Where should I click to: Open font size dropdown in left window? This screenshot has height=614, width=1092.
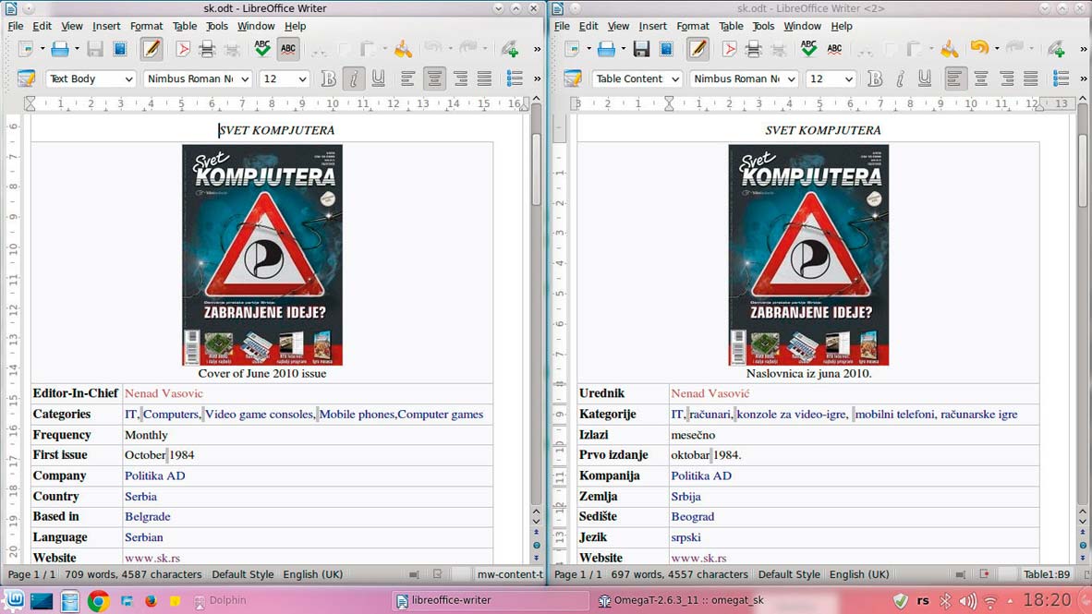302,79
